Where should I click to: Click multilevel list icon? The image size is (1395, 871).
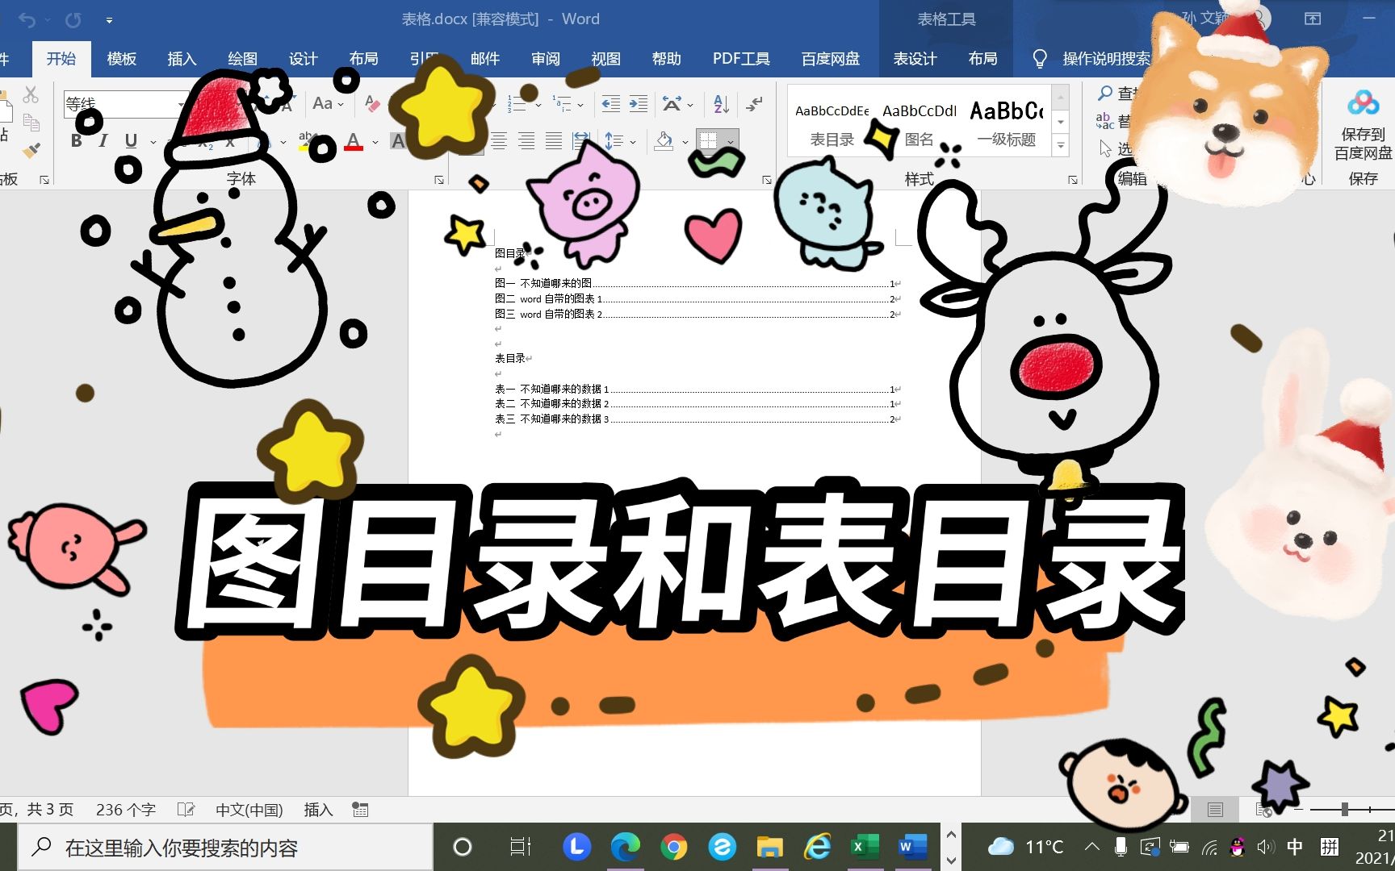(x=562, y=103)
